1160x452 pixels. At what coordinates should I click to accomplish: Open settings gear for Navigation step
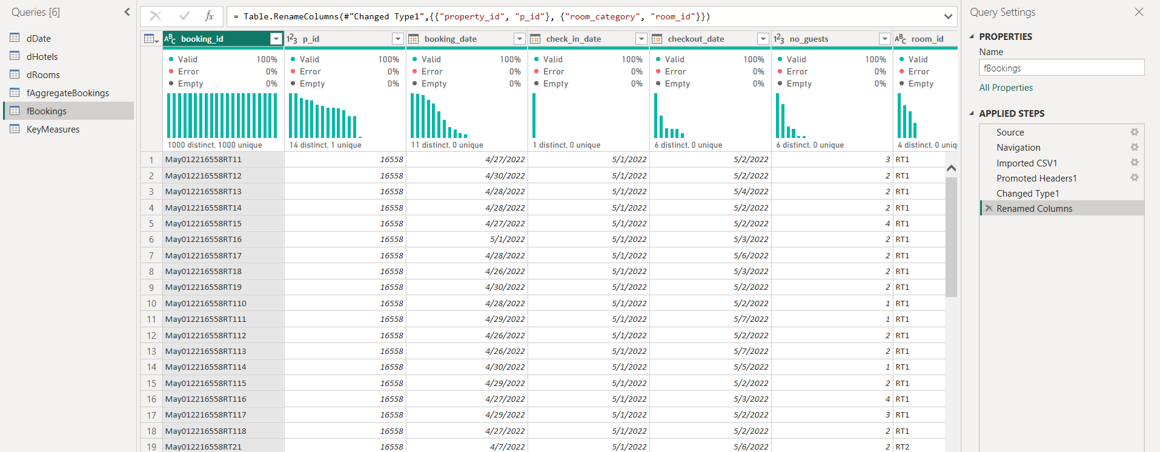(x=1135, y=147)
